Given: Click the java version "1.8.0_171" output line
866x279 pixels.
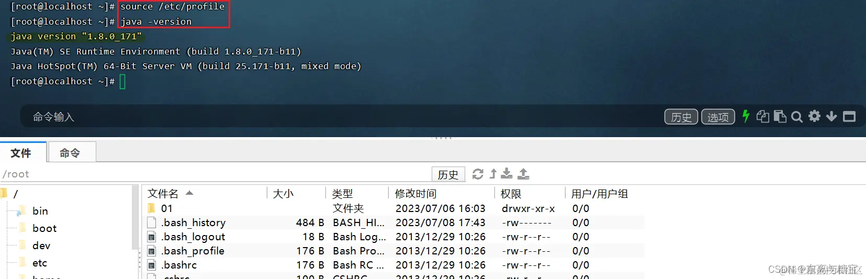Looking at the screenshot, I should [76, 36].
